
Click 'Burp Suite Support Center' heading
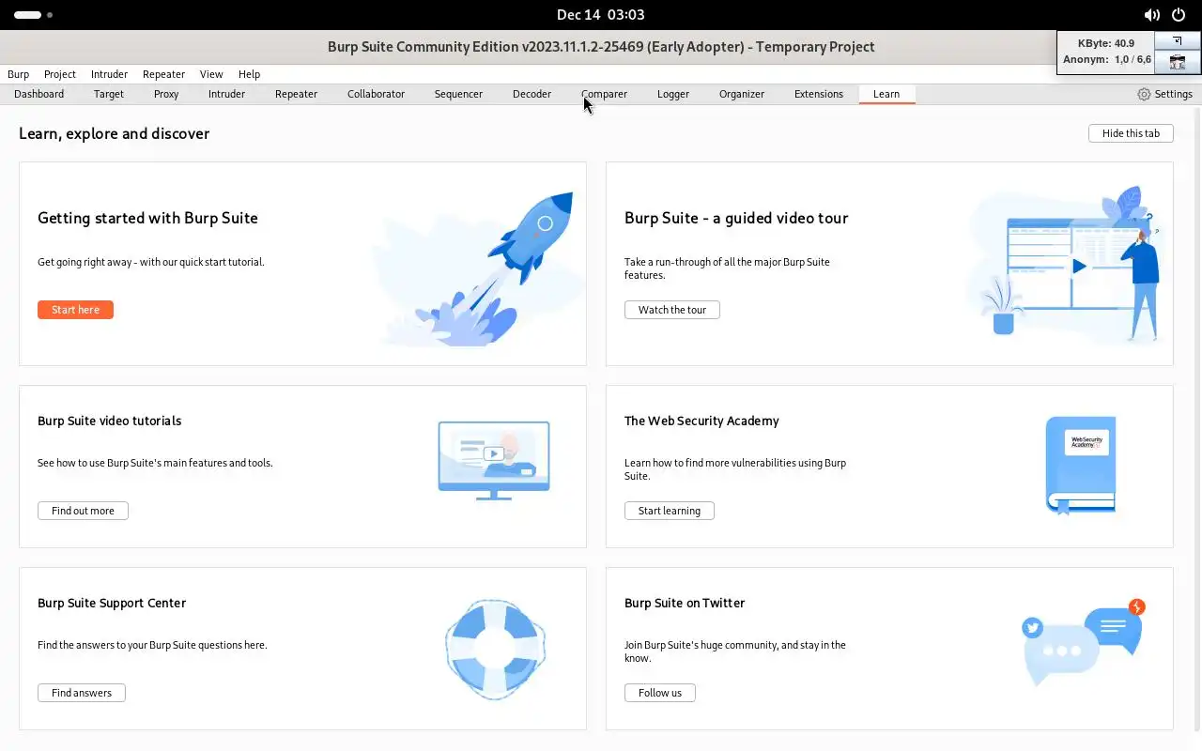coord(112,603)
